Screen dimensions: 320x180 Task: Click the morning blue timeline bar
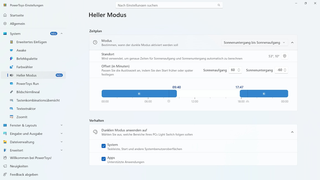pyautogui.click(x=139, y=94)
